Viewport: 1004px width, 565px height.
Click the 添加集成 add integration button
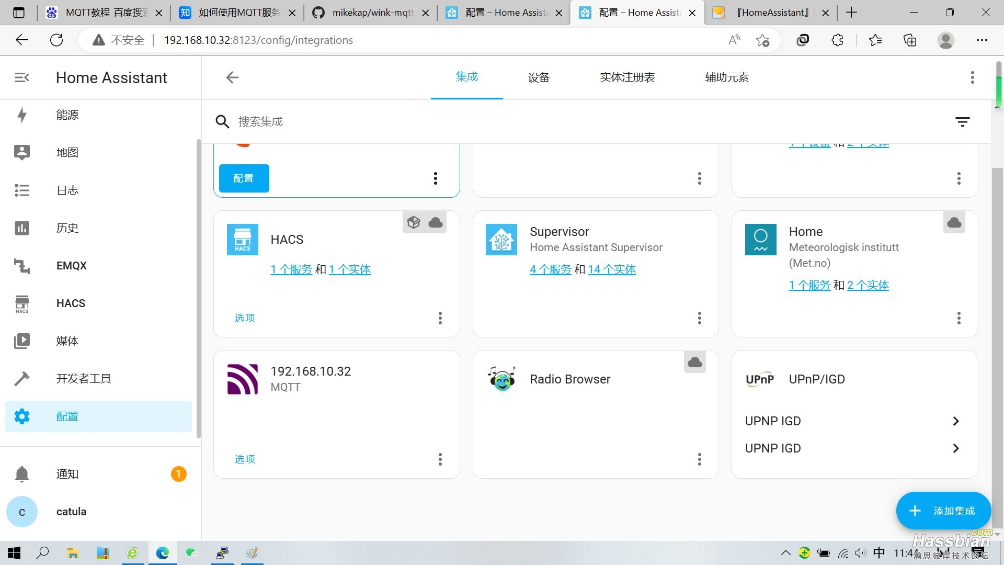943,511
